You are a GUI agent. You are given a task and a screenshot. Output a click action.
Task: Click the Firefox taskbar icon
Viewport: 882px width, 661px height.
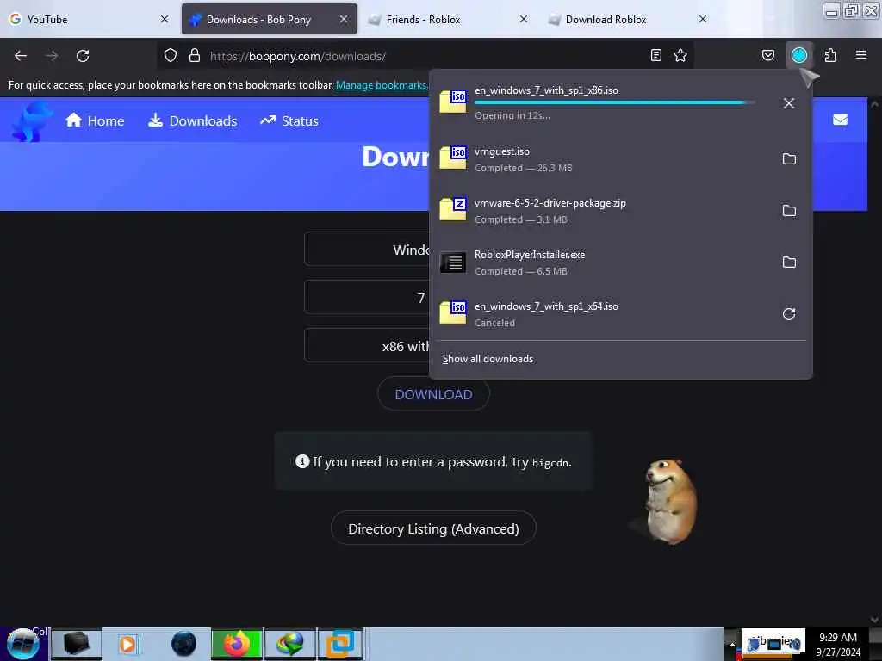click(237, 644)
